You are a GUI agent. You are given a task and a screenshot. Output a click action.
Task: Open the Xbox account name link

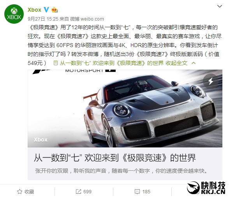coord(34,10)
